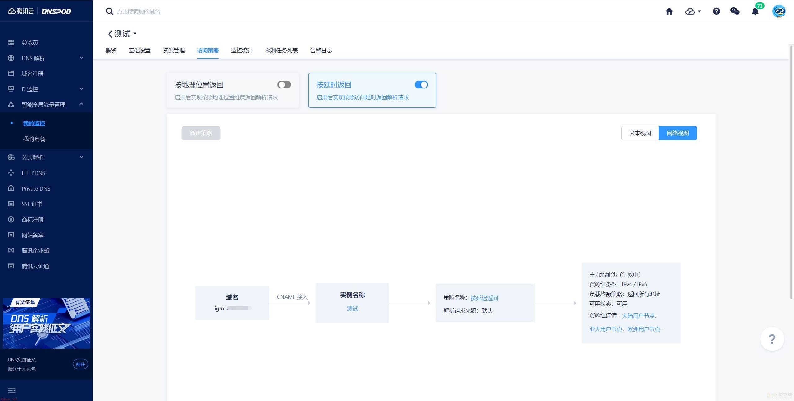
Task: Click the Tencent Cloud DNSPod logo
Action: [x=39, y=11]
